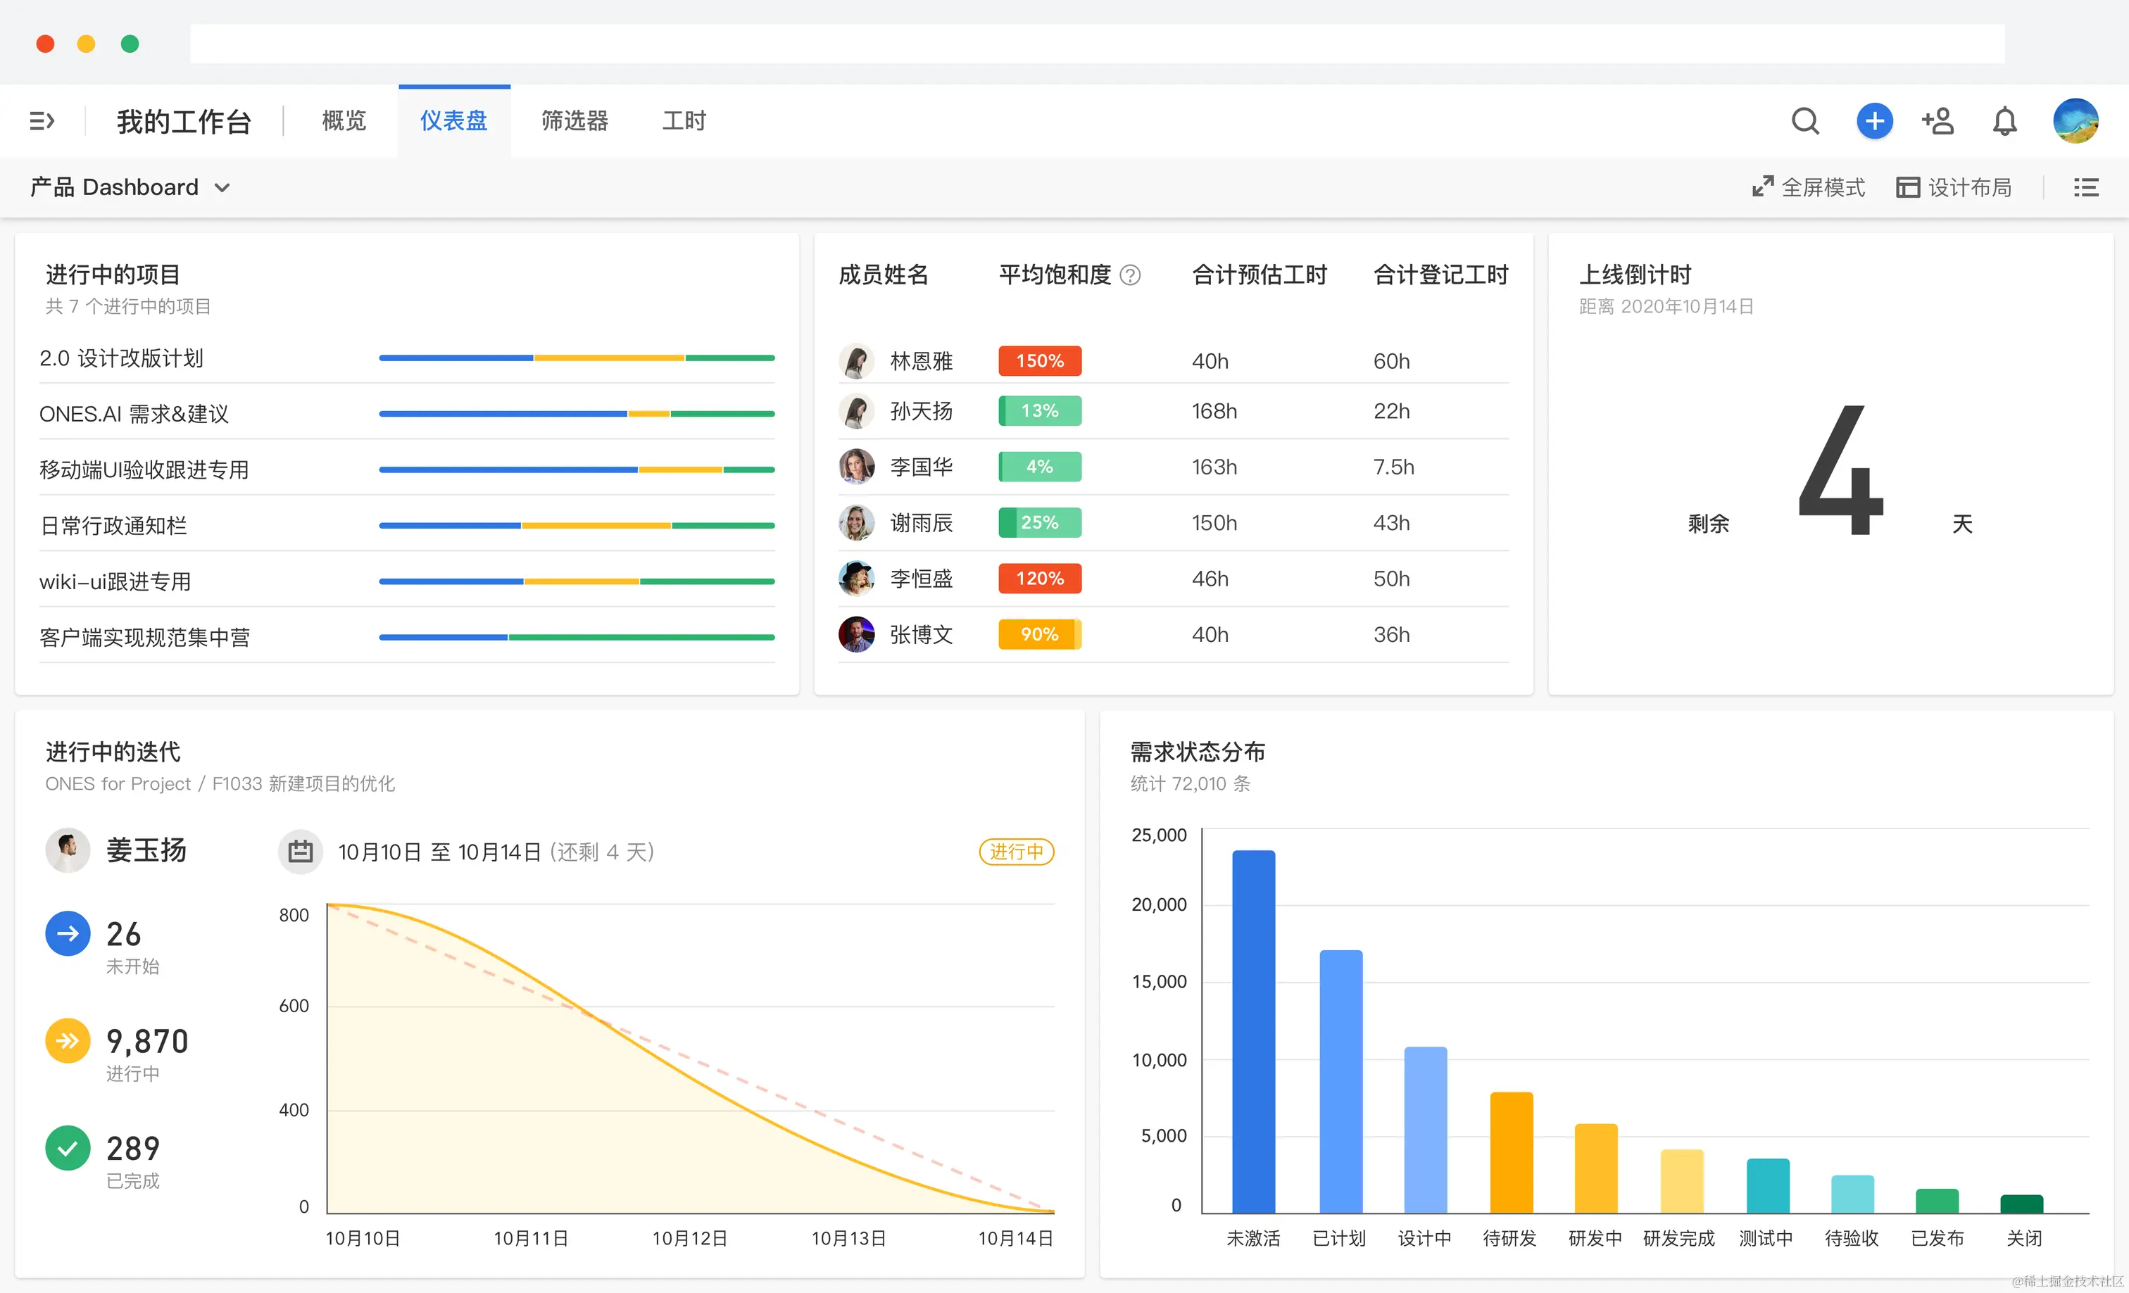Open the 工时 tab
The height and width of the screenshot is (1293, 2129).
(x=684, y=121)
